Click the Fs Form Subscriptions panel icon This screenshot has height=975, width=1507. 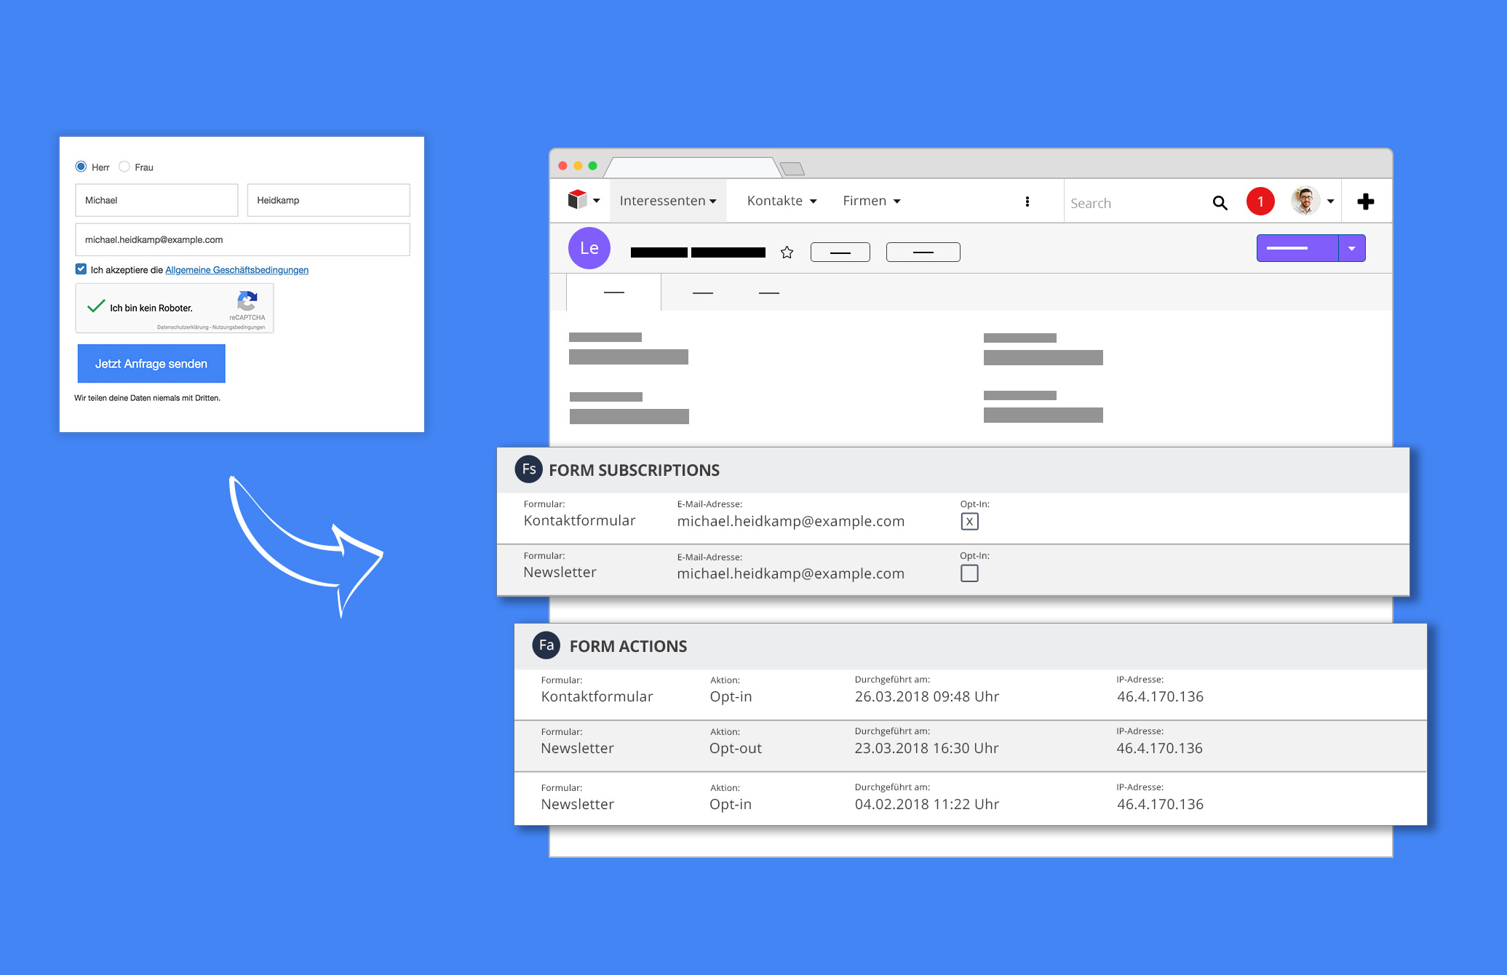(528, 469)
